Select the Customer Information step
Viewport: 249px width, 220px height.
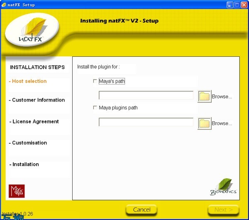37,100
